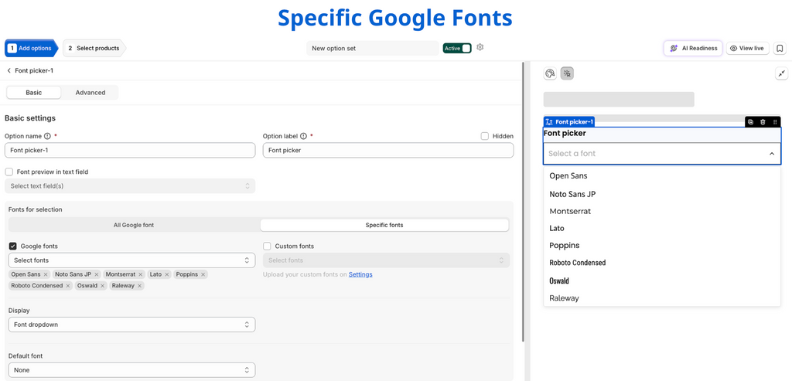Go to step 1 Add options
The height and width of the screenshot is (381, 792).
32,49
